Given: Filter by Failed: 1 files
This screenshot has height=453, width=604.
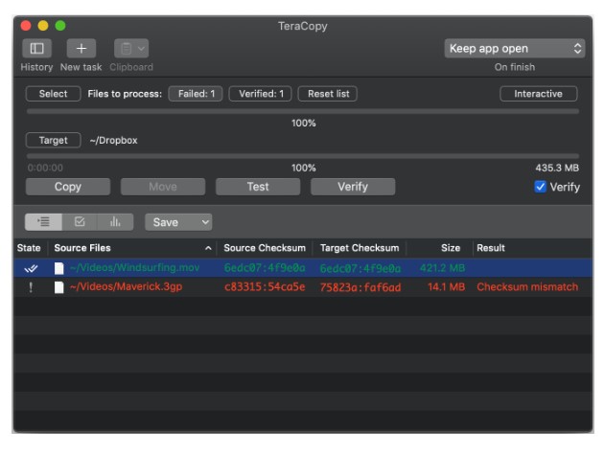Looking at the screenshot, I should (x=196, y=94).
